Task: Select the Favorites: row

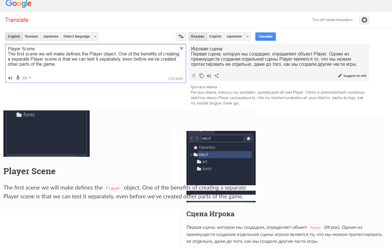Action: 221,147
